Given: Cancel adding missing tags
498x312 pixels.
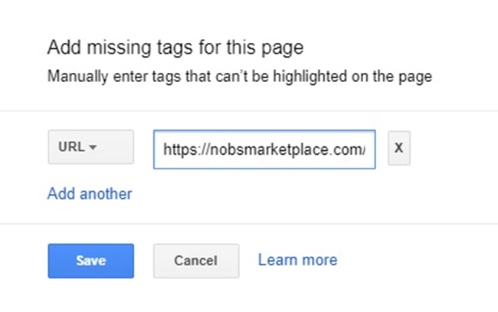Looking at the screenshot, I should [x=195, y=261].
